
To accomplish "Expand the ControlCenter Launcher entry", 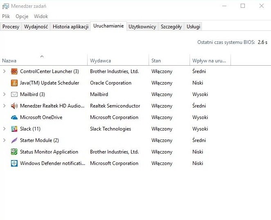I will [5, 71].
